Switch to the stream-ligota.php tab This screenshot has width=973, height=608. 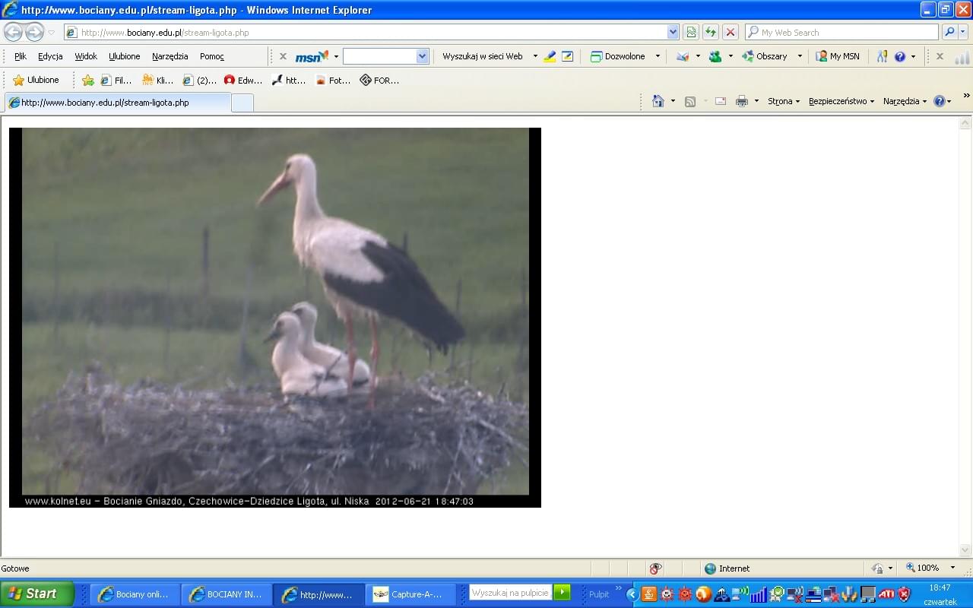pyautogui.click(x=117, y=103)
